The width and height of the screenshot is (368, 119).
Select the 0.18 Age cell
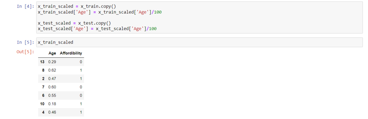tap(52, 104)
